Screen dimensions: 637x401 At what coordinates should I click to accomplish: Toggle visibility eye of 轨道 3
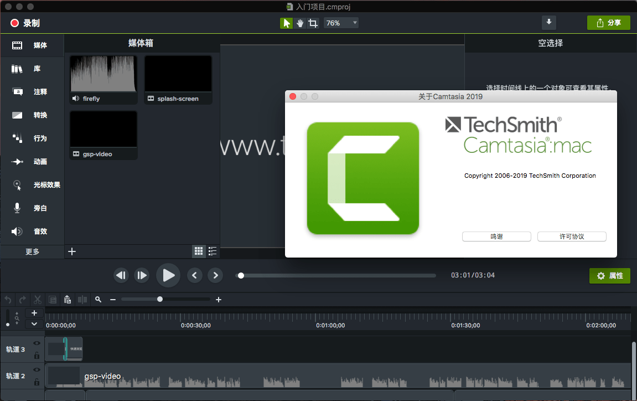(37, 343)
